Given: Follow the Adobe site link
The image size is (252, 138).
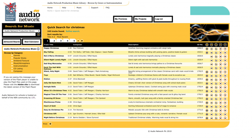Looking at the screenshot, I should tap(23, 84).
